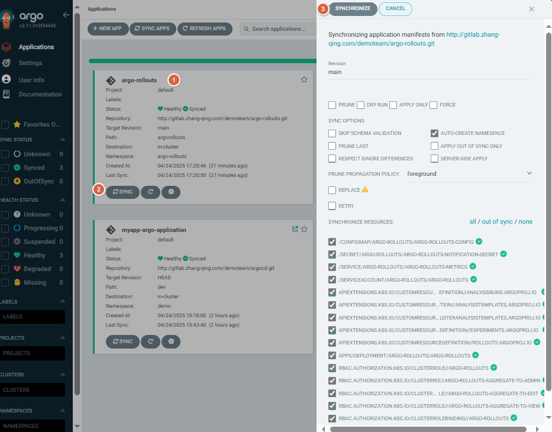Click the CANCEL button
Screen dimensions: 552x432
395,8
